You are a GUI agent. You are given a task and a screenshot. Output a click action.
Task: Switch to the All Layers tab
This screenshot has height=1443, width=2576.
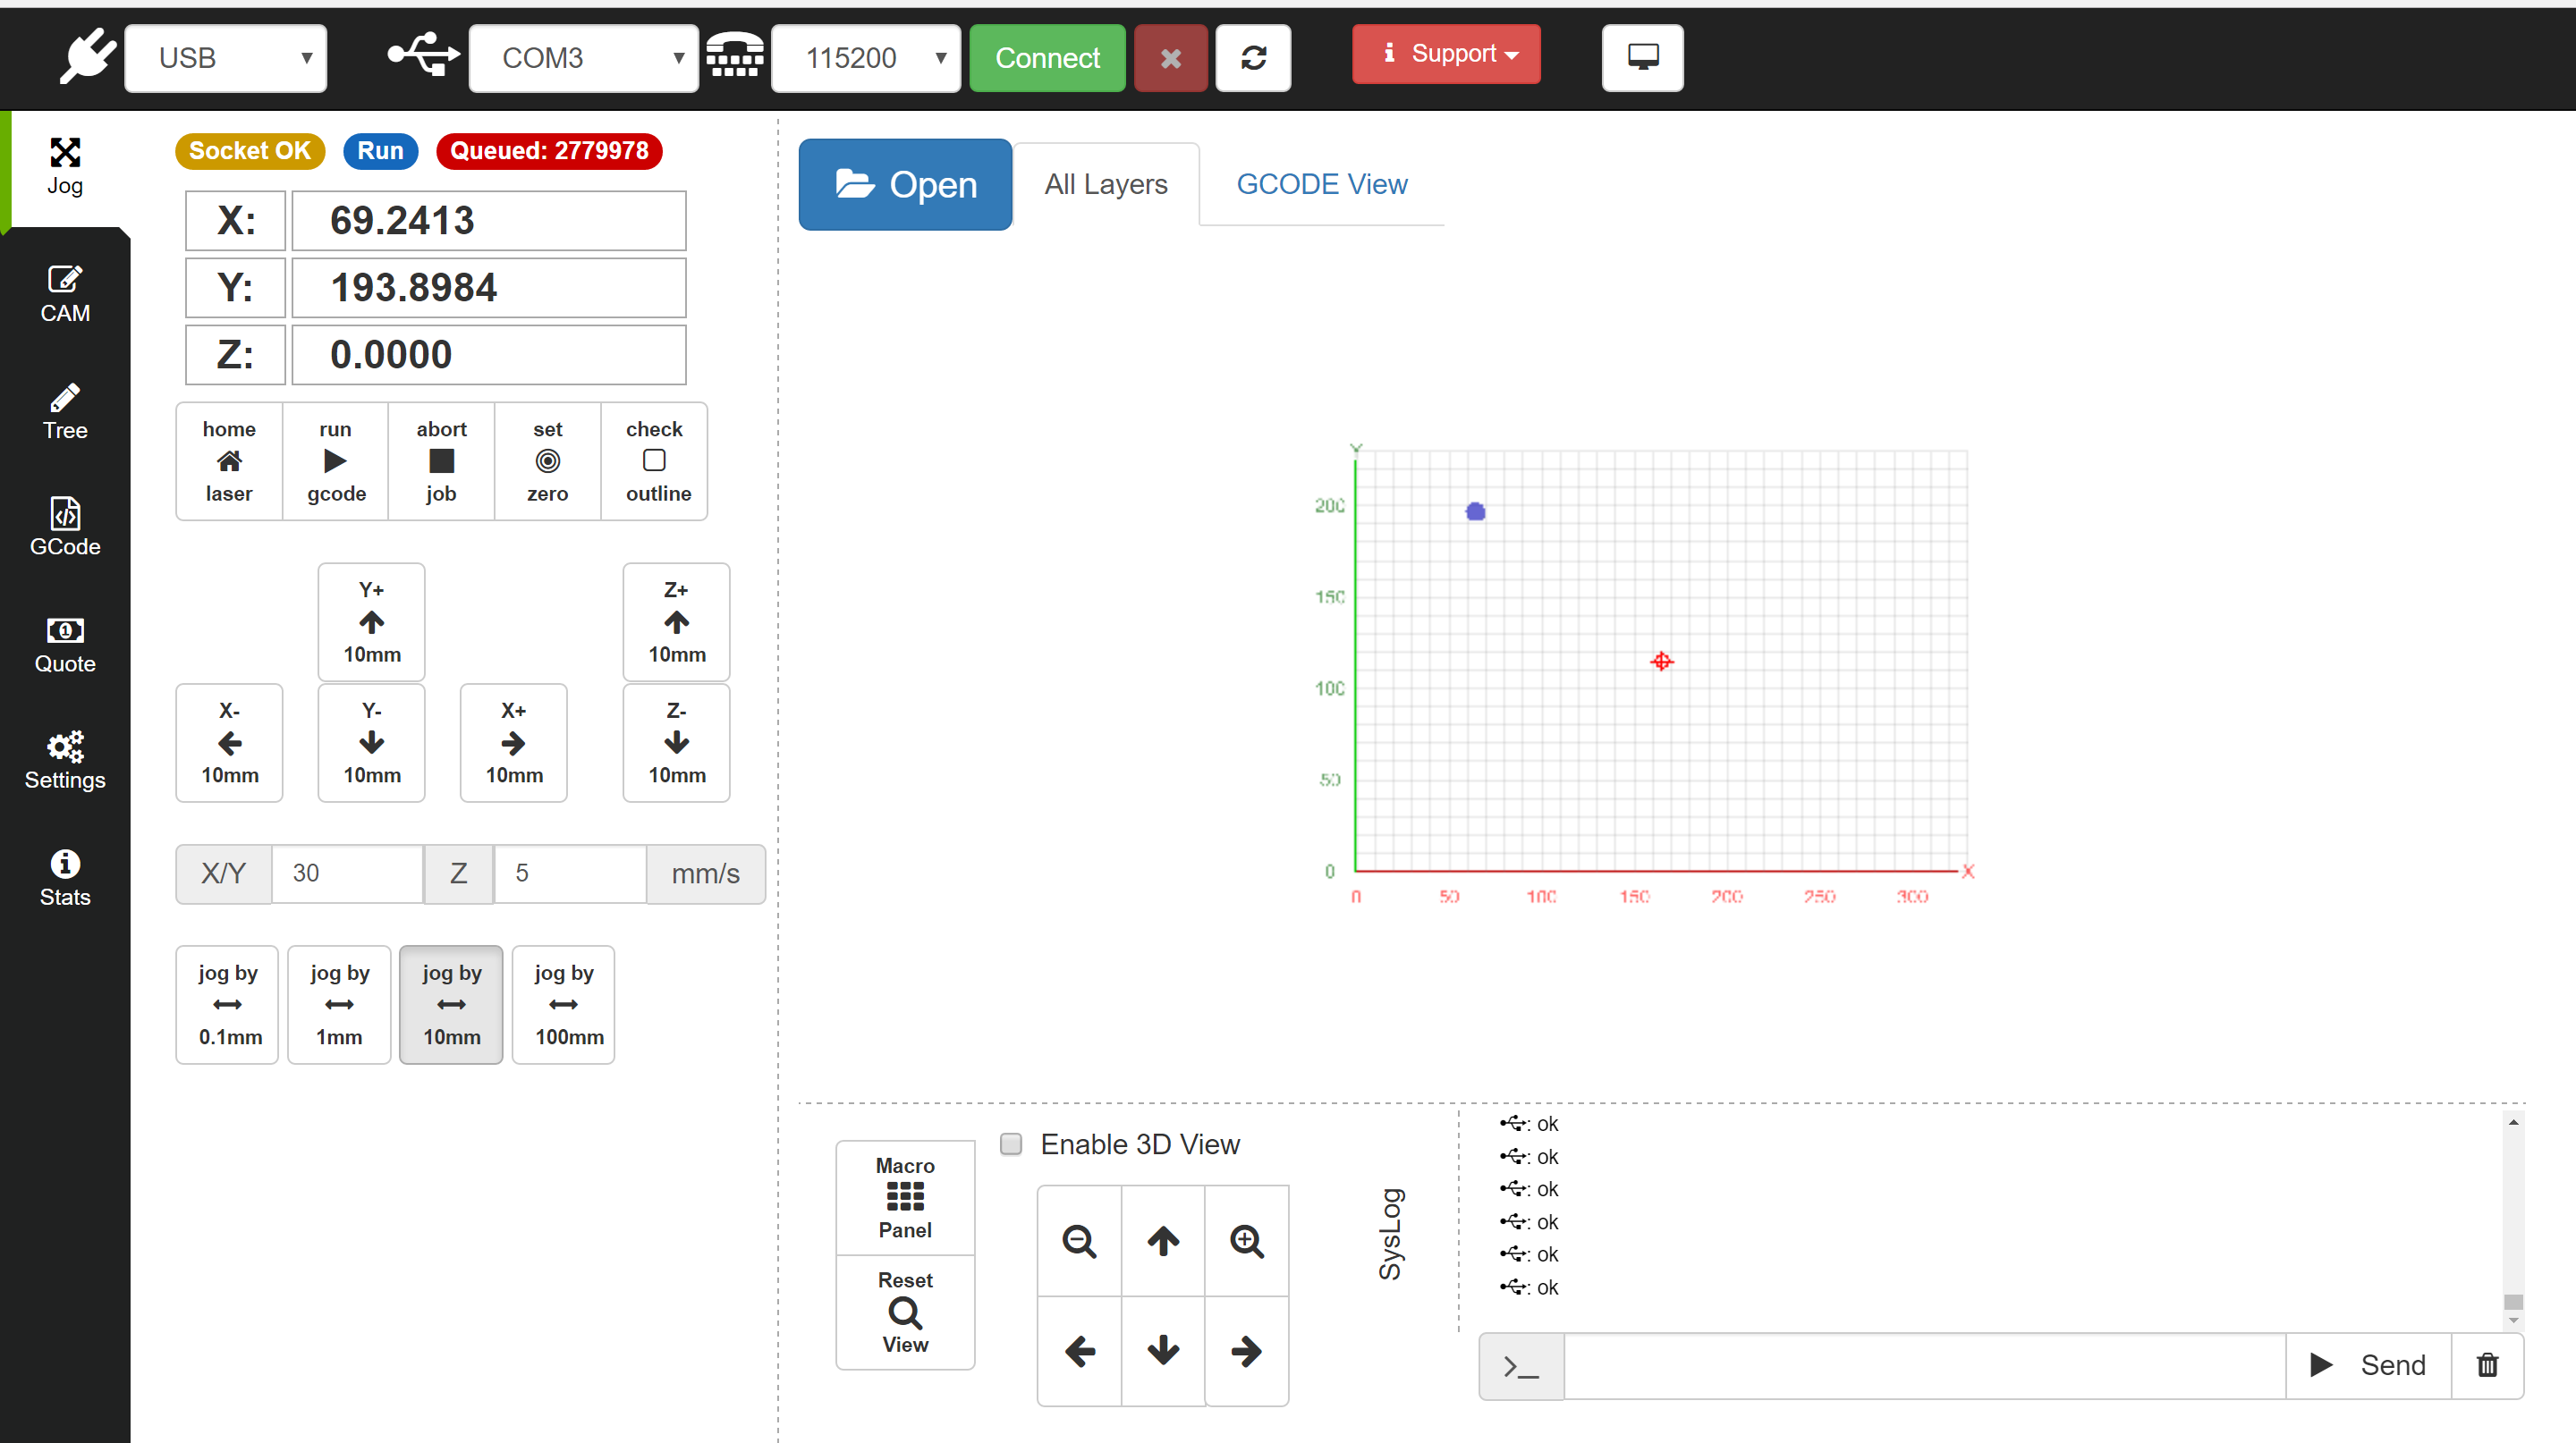pyautogui.click(x=1106, y=185)
